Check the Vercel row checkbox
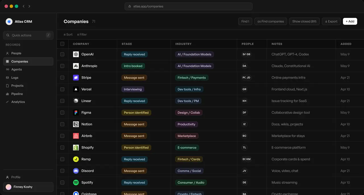364x195 pixels. click(62, 89)
